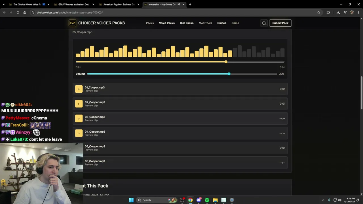Viewport: 363px width, 204px height.
Task: Play the 03_Cooper.mp3 preview clip
Action: tap(79, 118)
